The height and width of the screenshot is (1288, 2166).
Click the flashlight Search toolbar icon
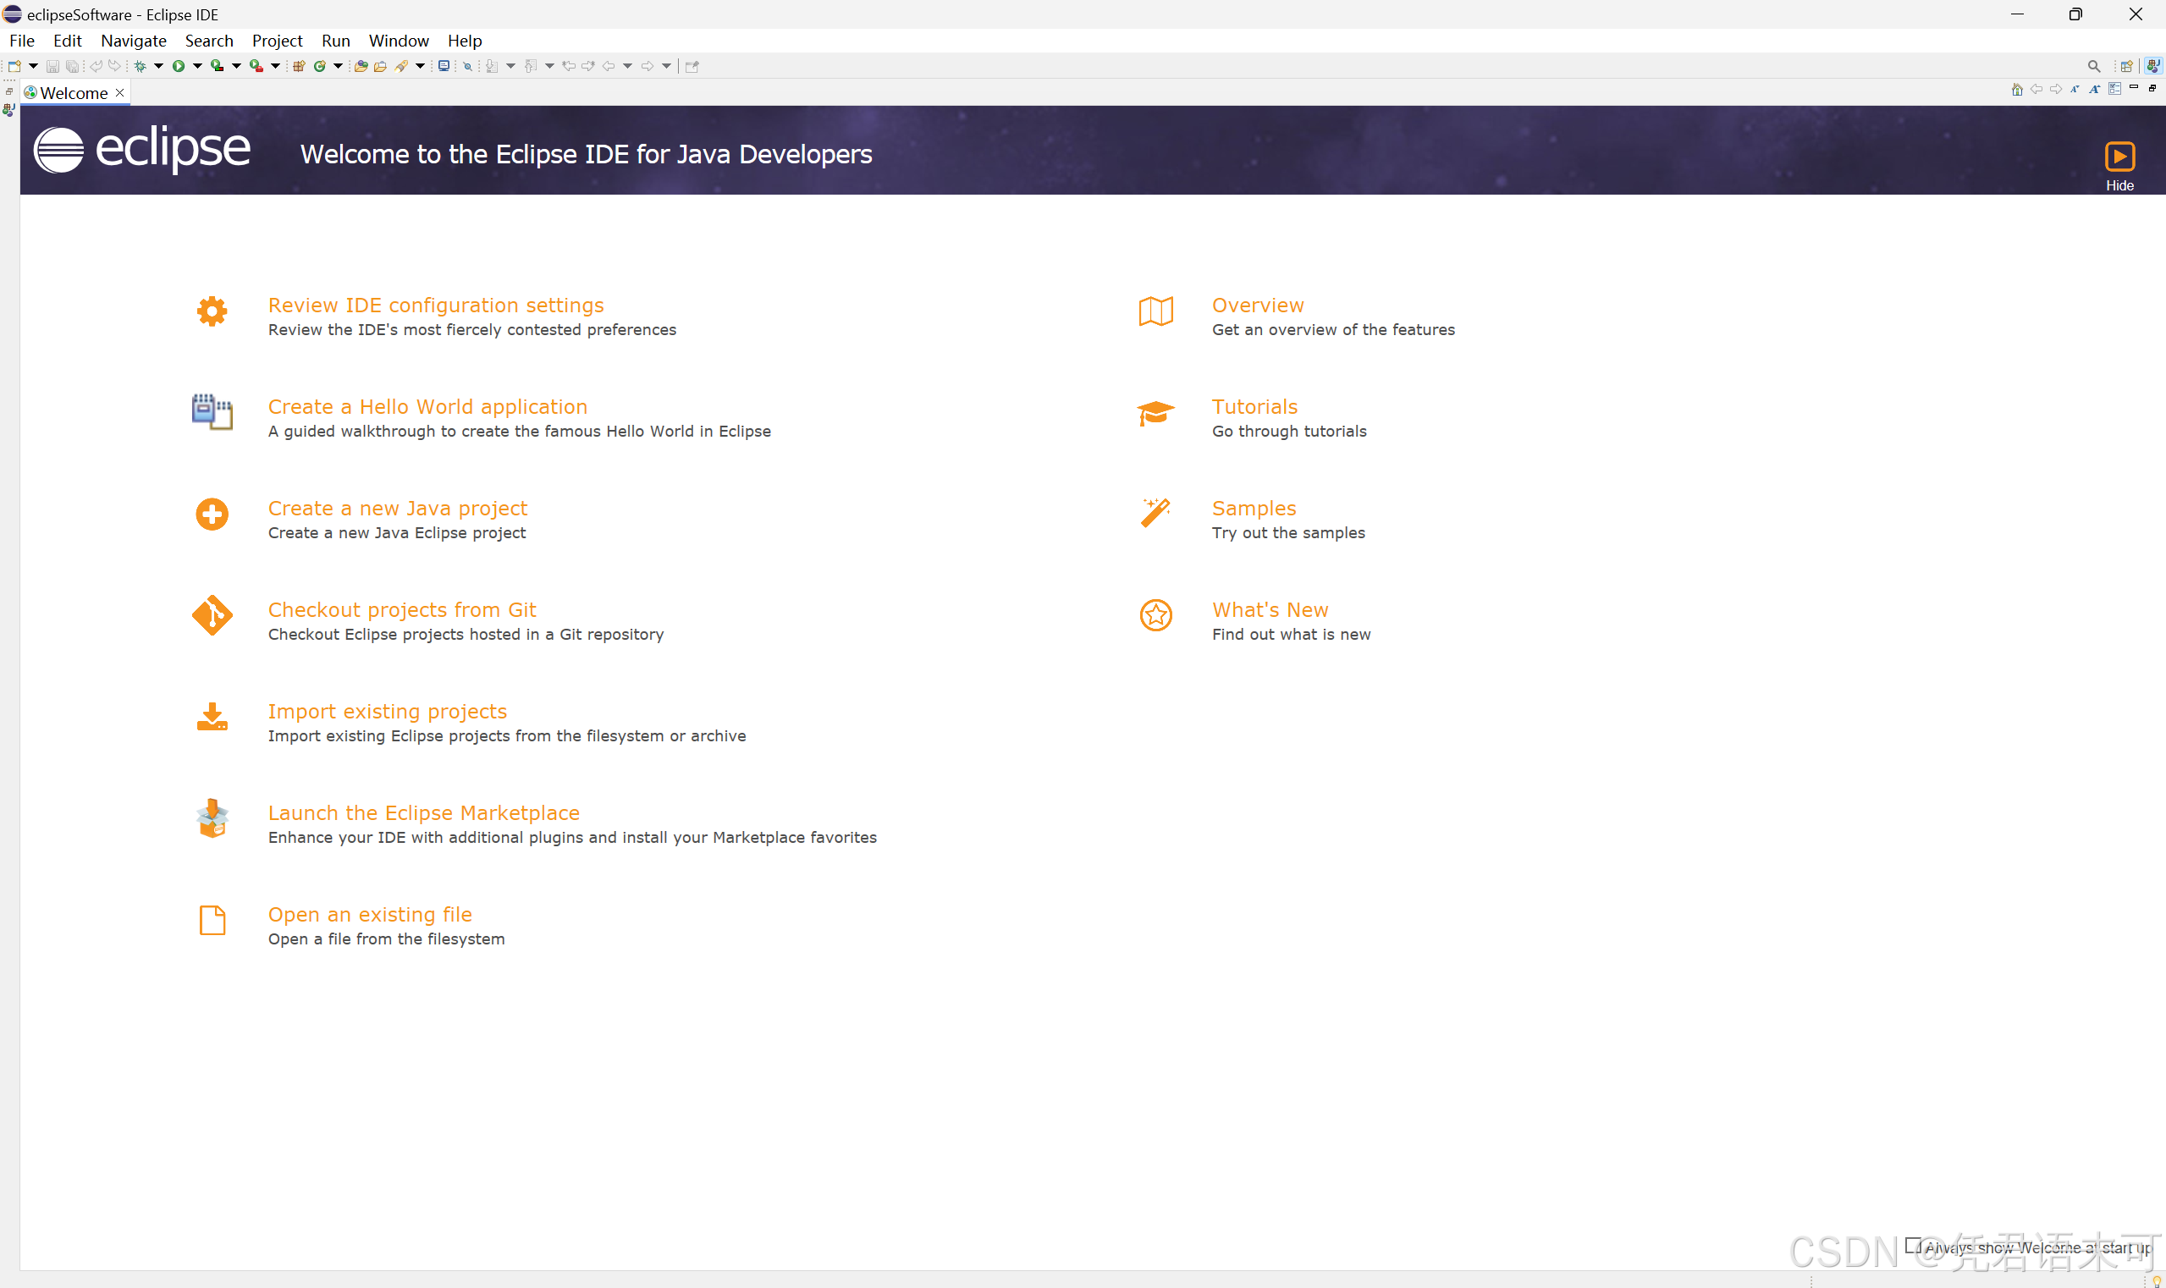401,66
